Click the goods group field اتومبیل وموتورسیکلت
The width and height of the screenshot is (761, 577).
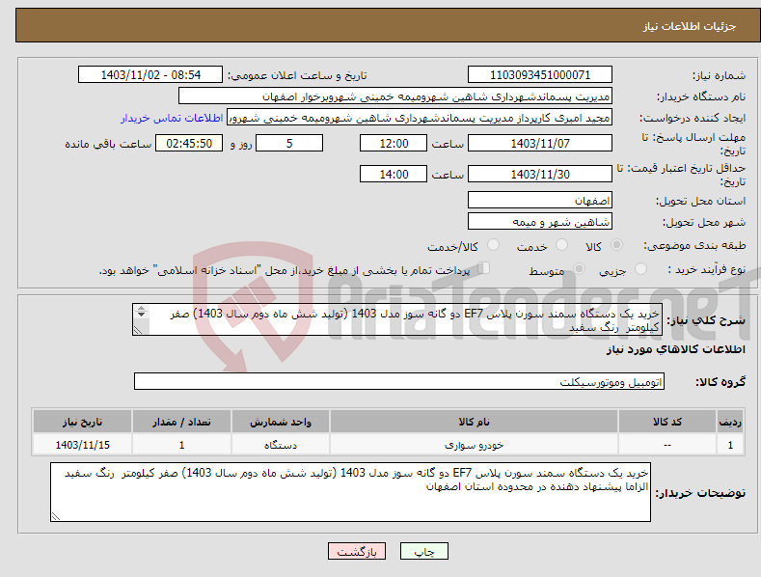click(399, 382)
